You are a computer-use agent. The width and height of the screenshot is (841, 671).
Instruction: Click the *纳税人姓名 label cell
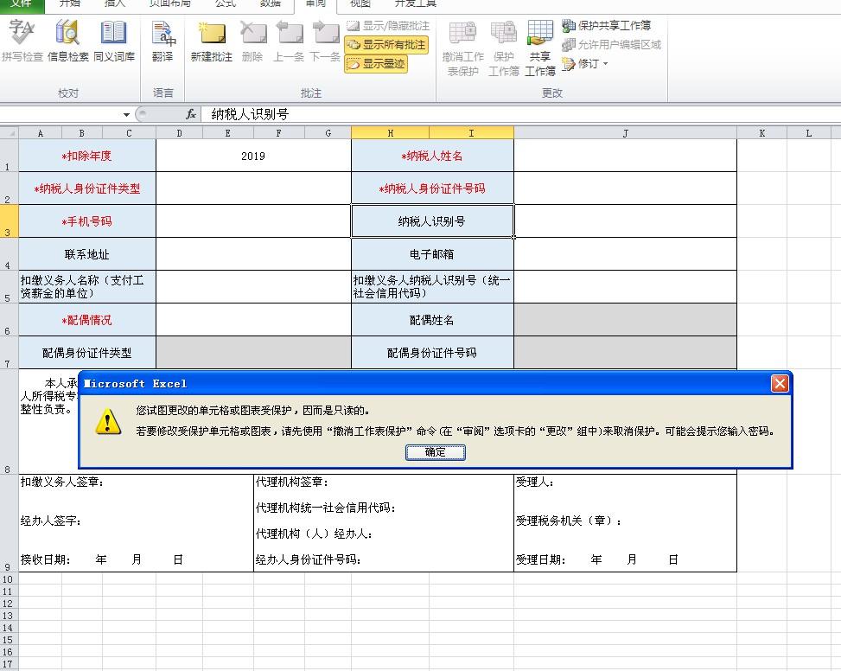432,156
